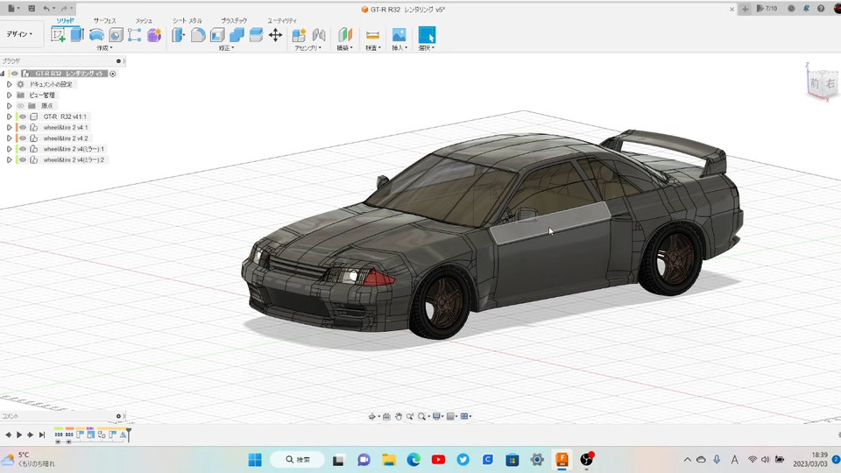The width and height of the screenshot is (841, 473).
Task: Expand the 原点 node
Action: click(x=9, y=106)
